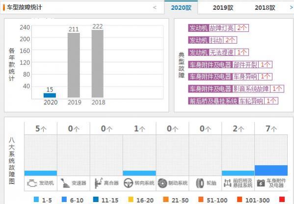
Task: Click the clutch (离合器) pedal icon
Action: 99,183
